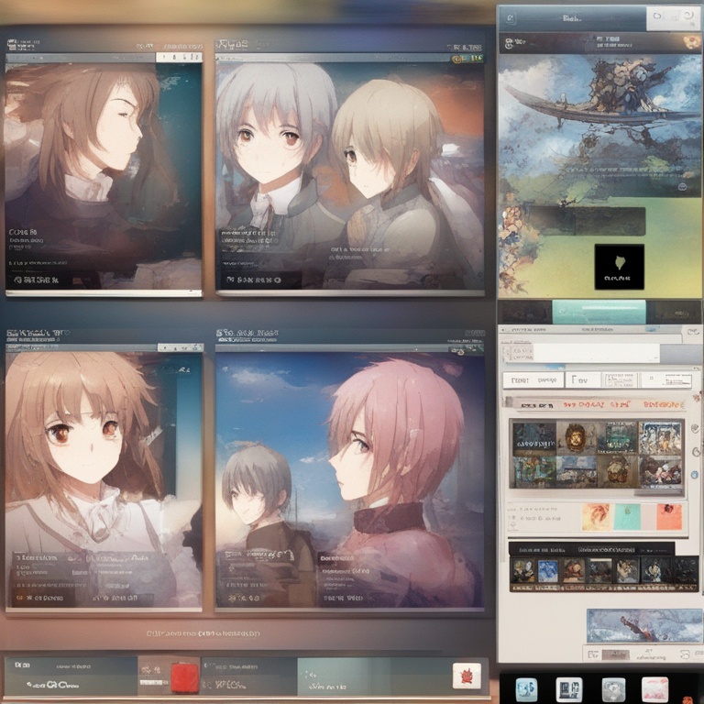This screenshot has height=704, width=704.
Task: Click the teal segment of the bottom bar
Action: (344, 676)
